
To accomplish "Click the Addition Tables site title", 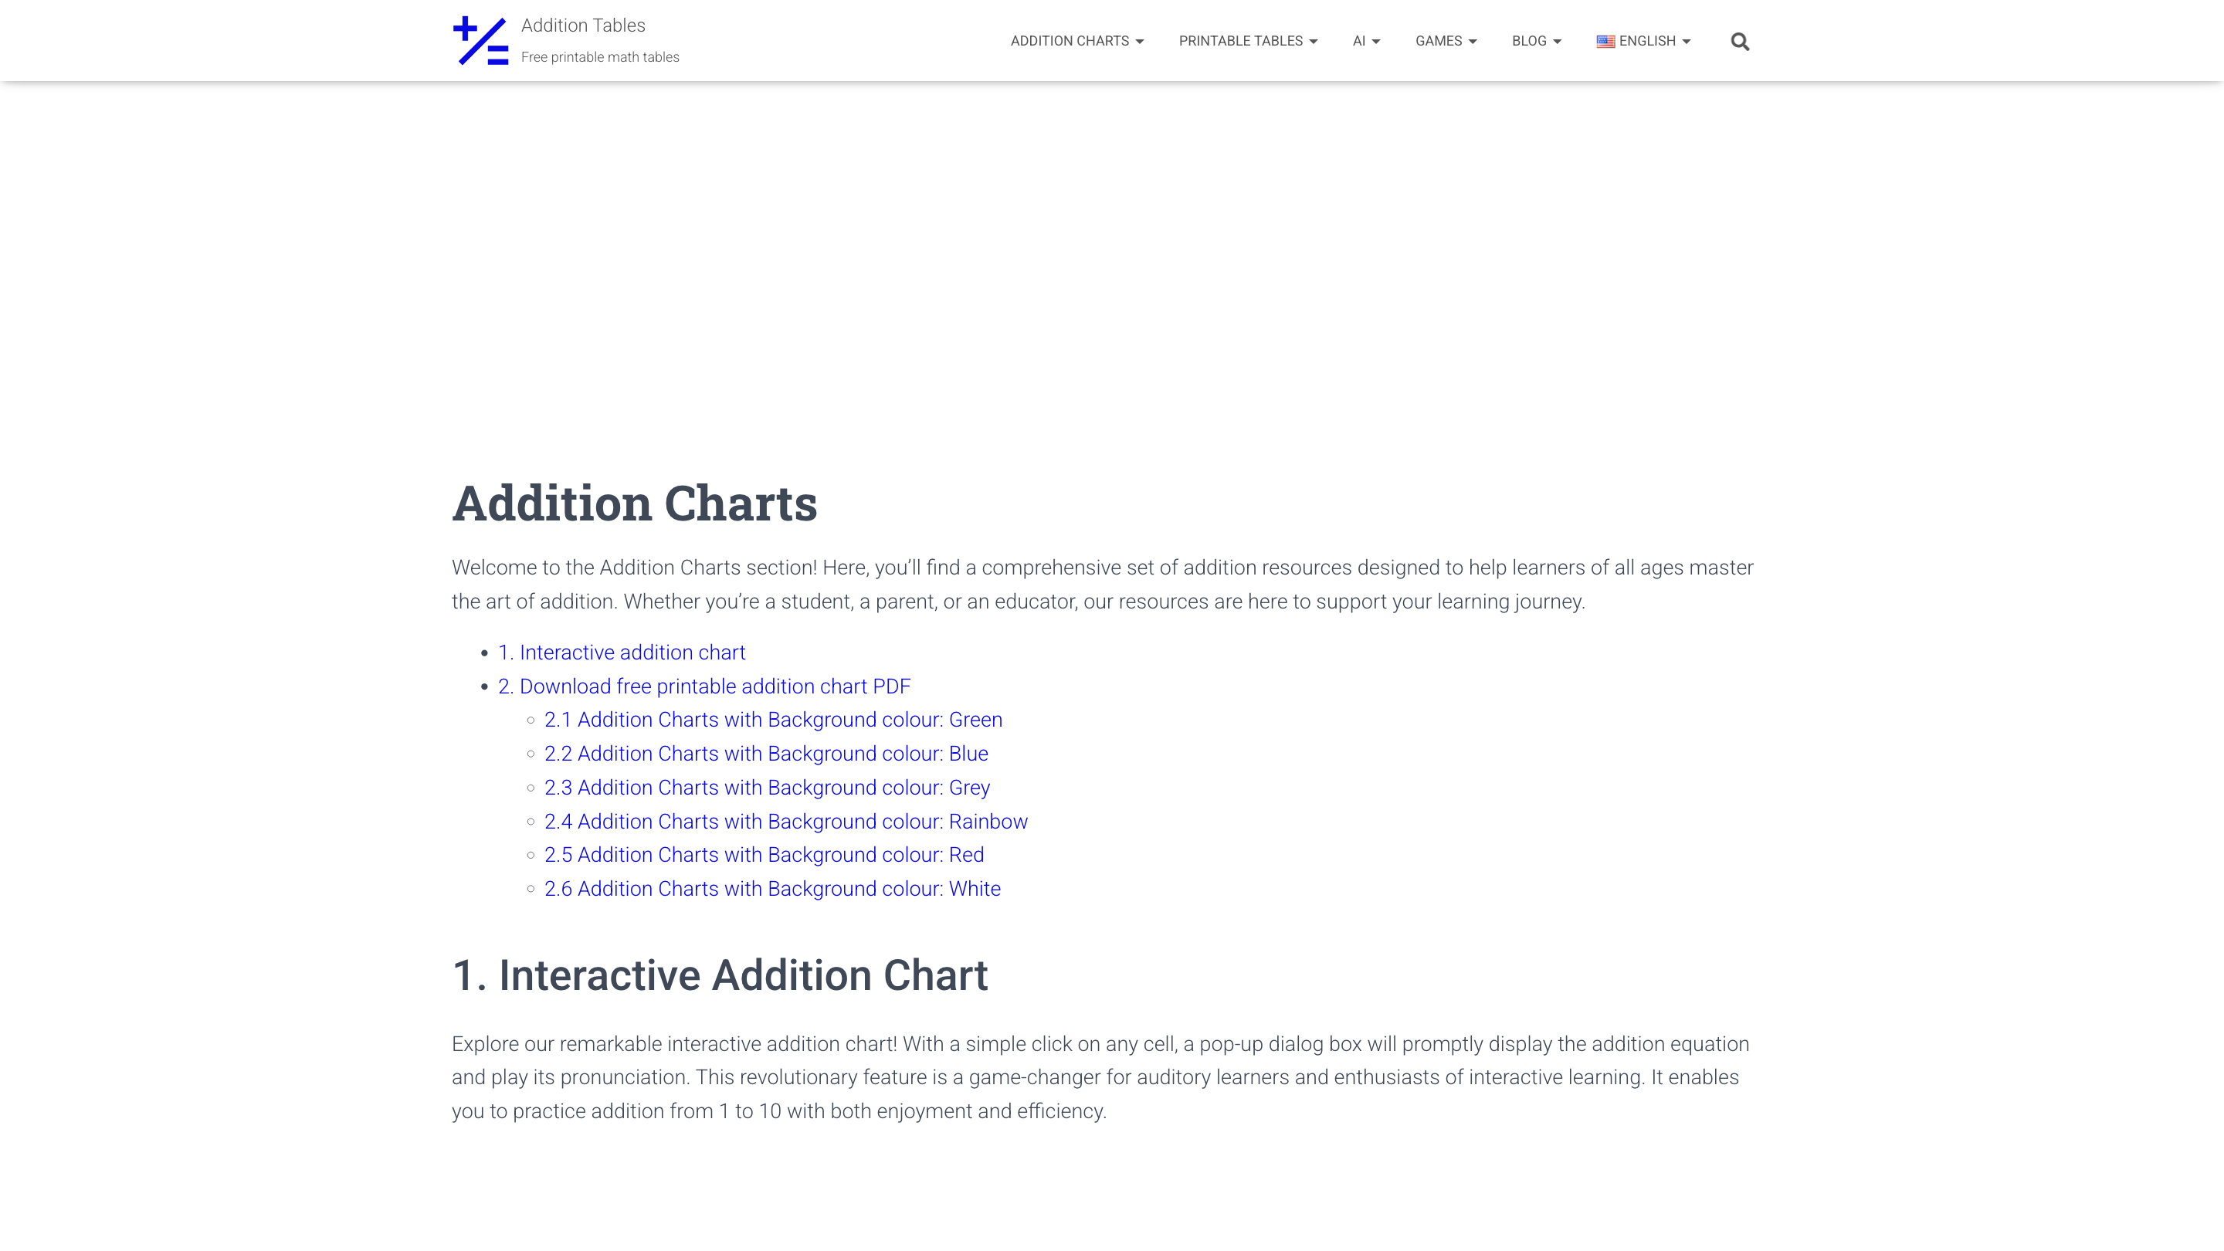I will pyautogui.click(x=582, y=25).
